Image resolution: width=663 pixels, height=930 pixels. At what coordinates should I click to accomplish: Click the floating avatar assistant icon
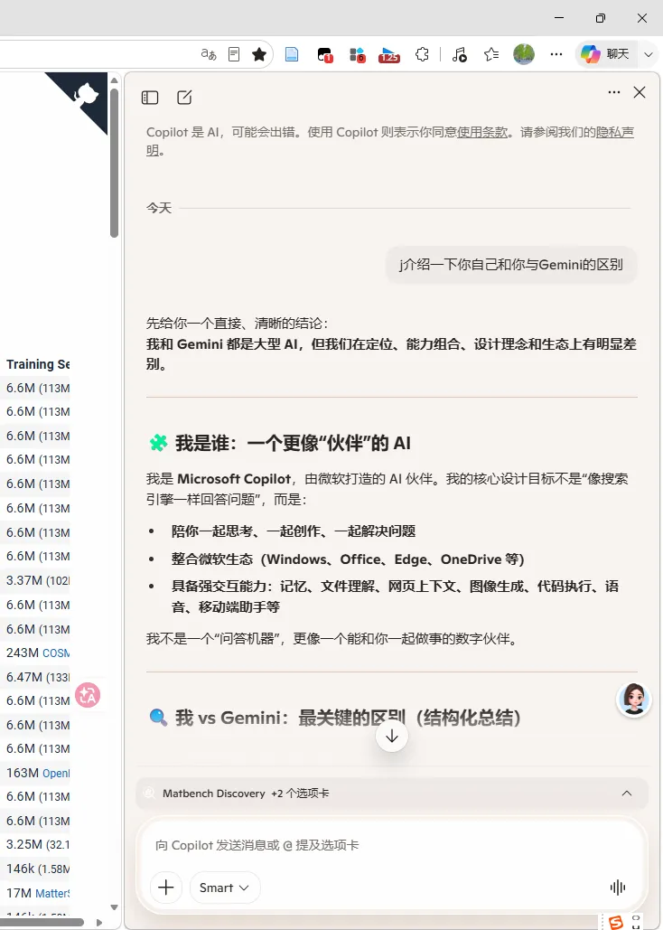click(633, 700)
